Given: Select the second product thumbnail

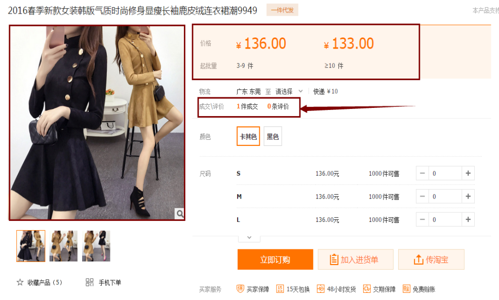Looking at the screenshot, I should (63, 246).
